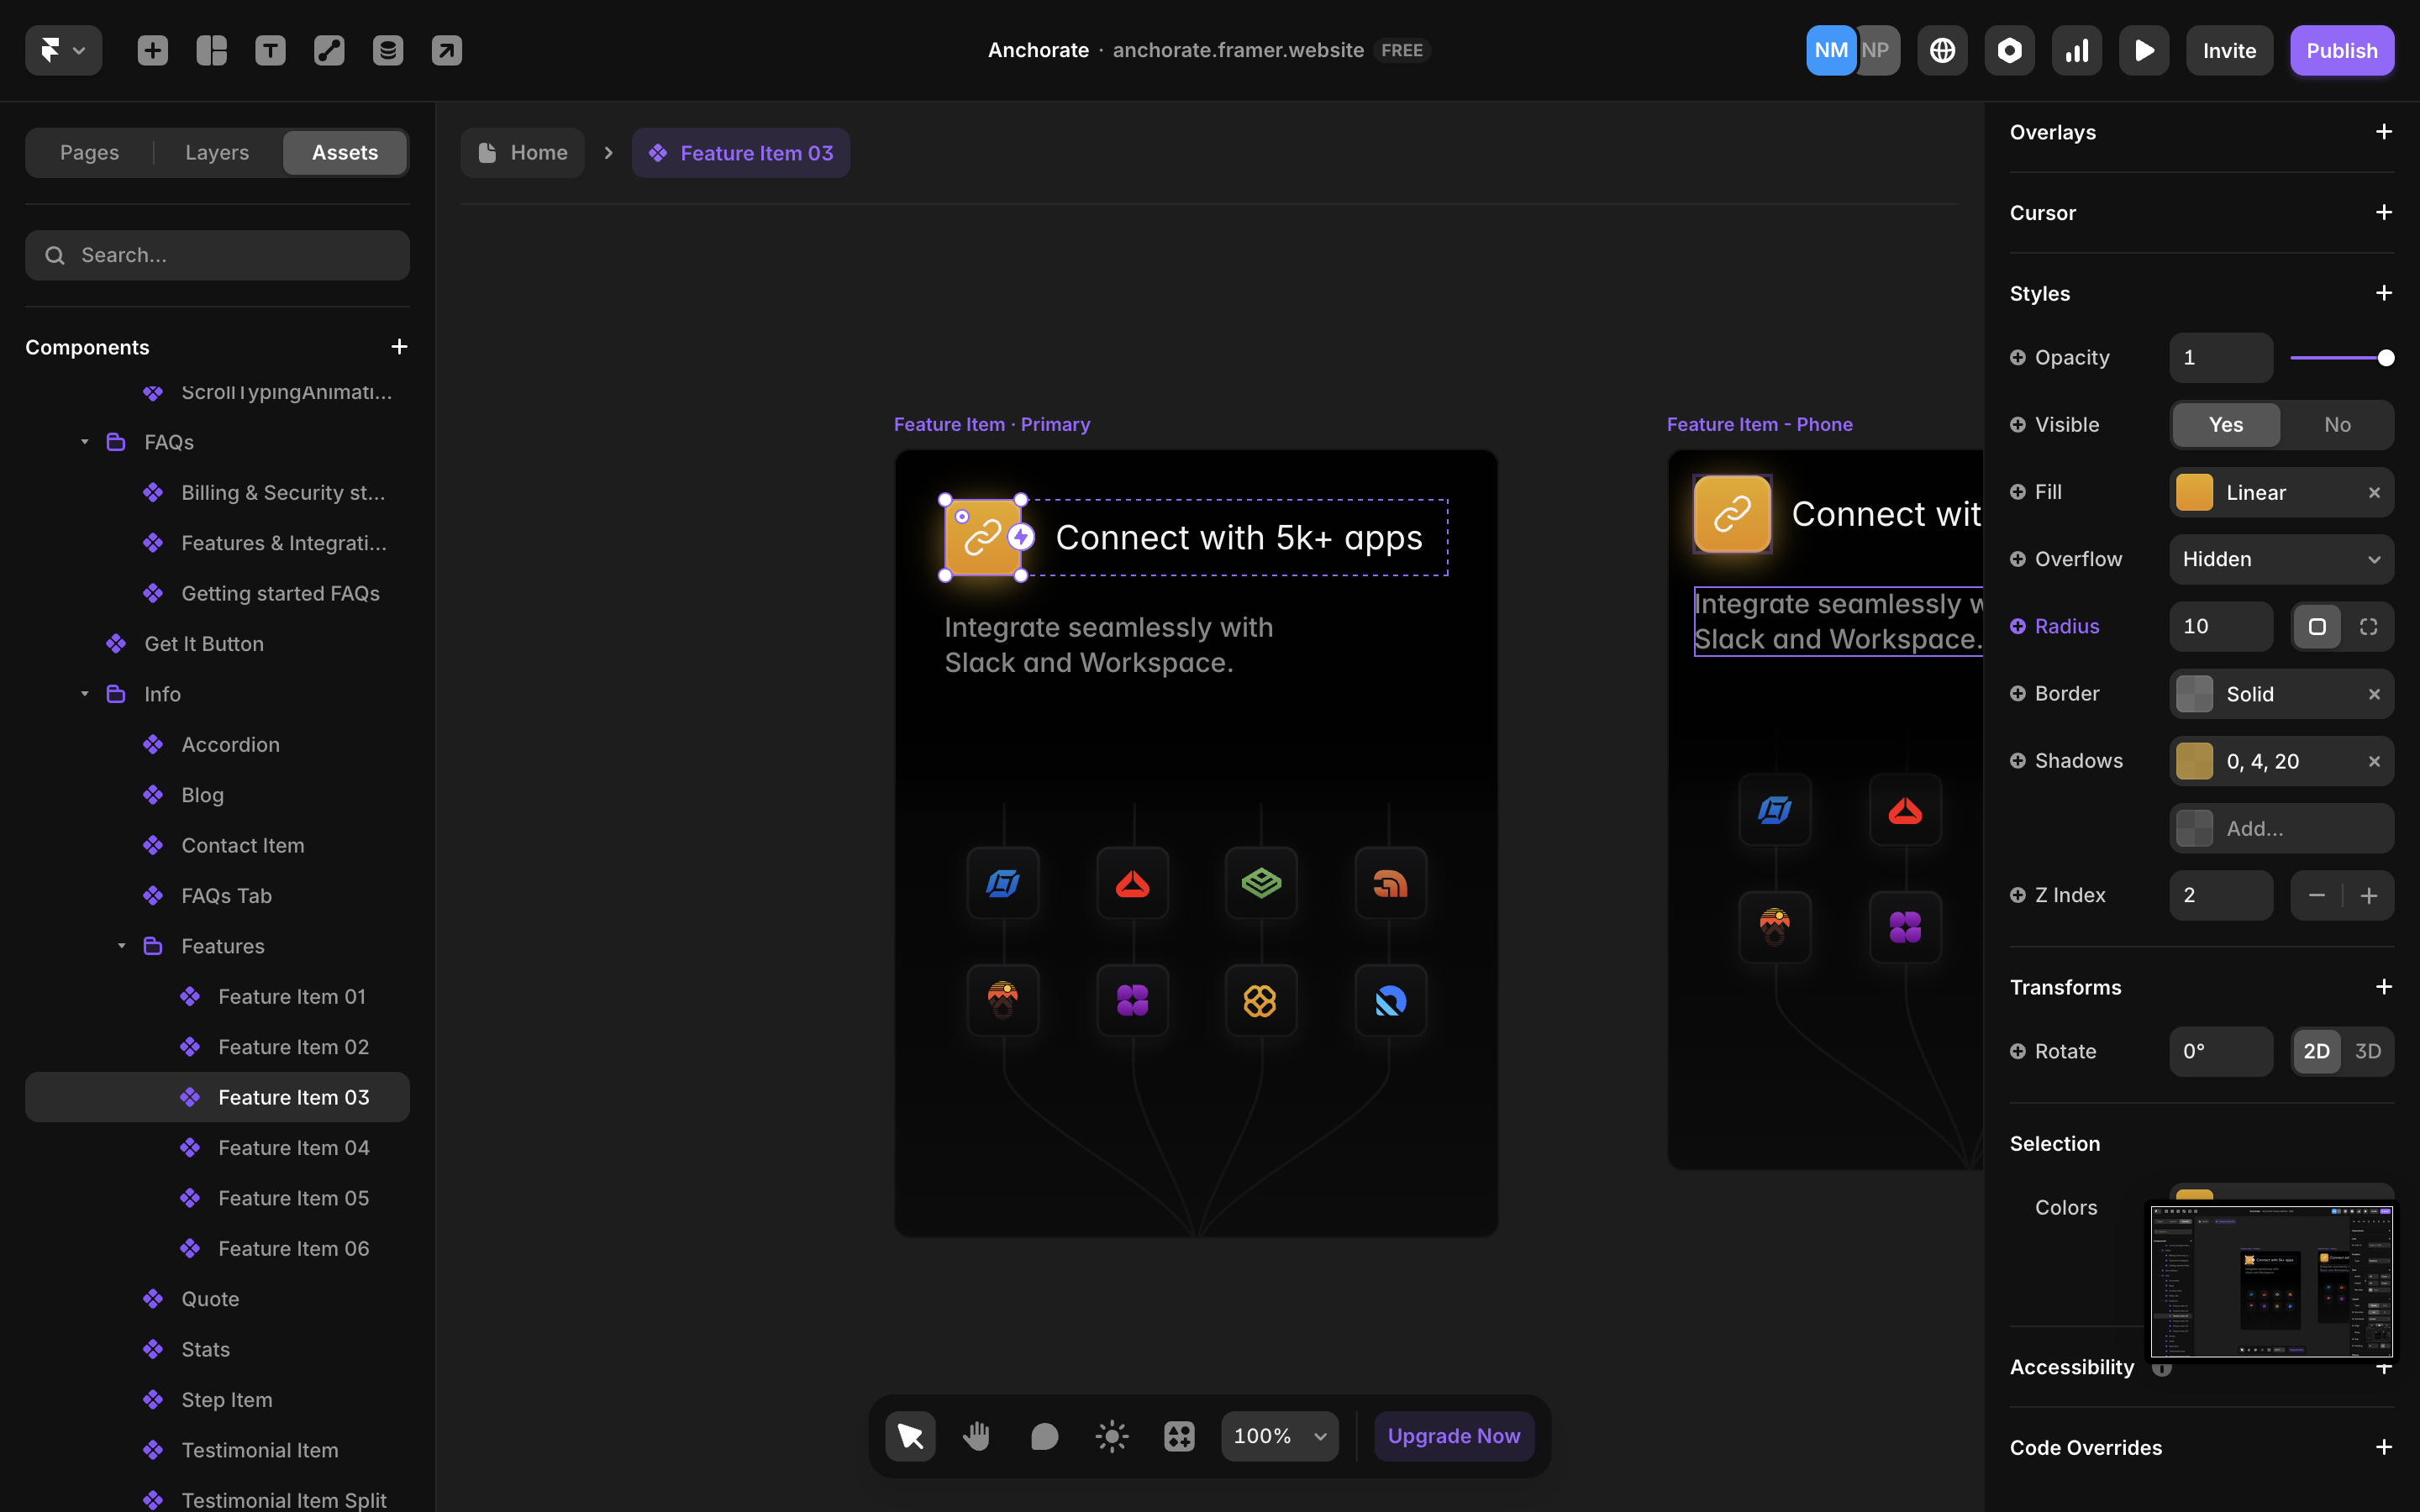The image size is (2420, 1512).
Task: Set Visible to No
Action: pos(2337,425)
